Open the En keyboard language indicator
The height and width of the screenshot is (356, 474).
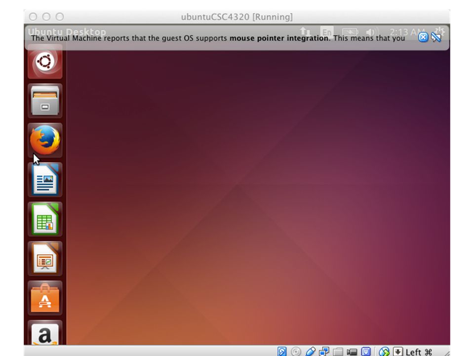[x=327, y=32]
